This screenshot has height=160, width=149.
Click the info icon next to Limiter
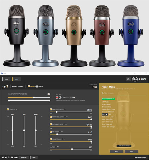pyautogui.click(x=56, y=147)
